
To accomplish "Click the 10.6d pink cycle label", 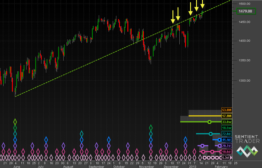I will 226,152.
